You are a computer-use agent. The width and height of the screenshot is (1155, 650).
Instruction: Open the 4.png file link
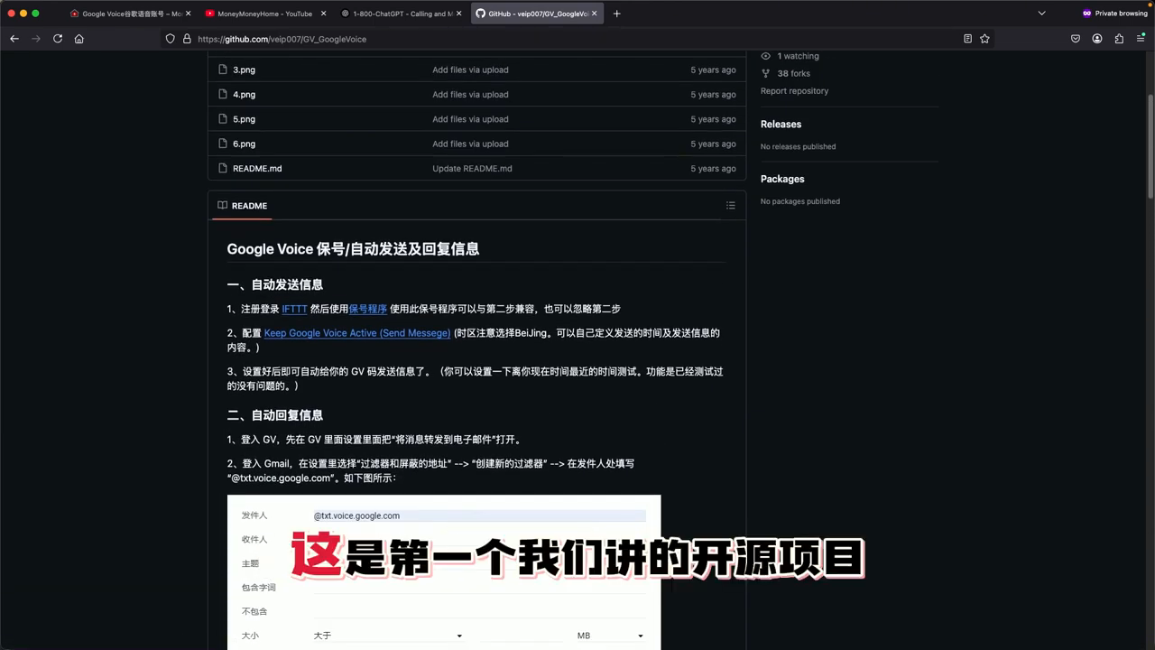(x=244, y=94)
